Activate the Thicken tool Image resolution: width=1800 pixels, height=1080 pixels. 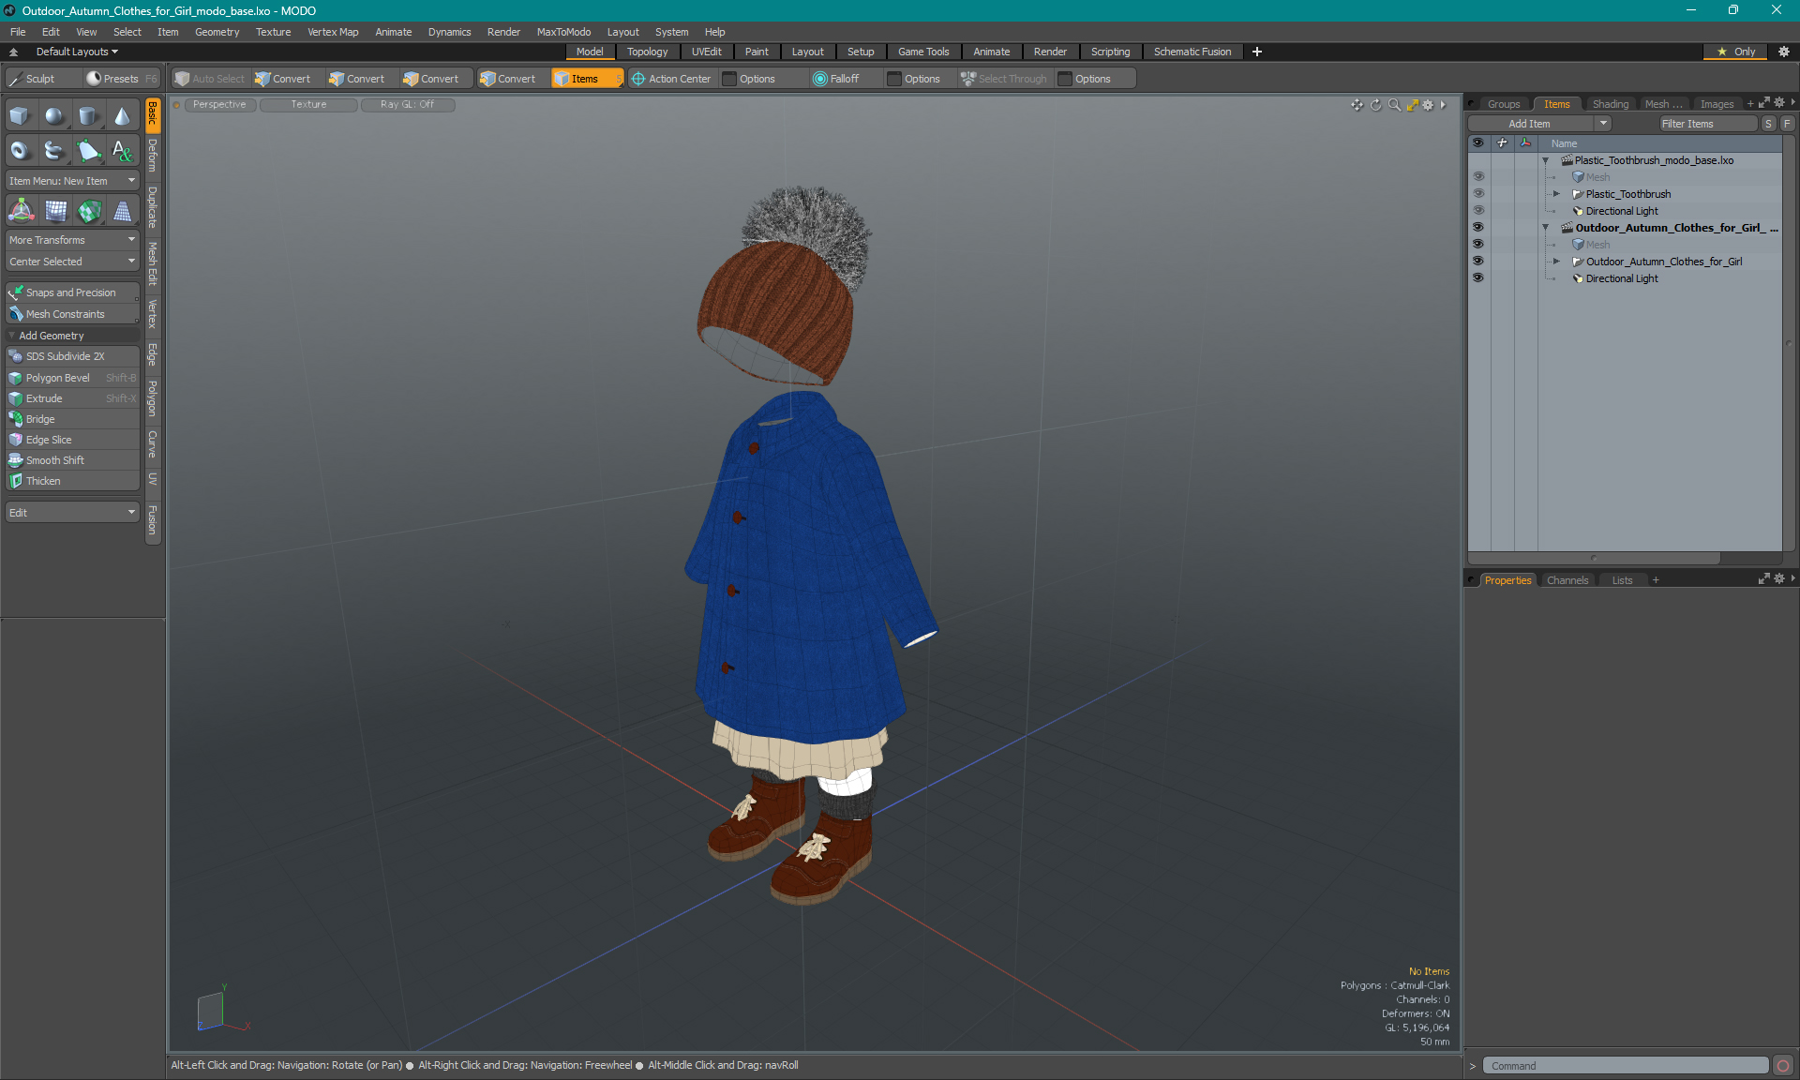pos(72,481)
